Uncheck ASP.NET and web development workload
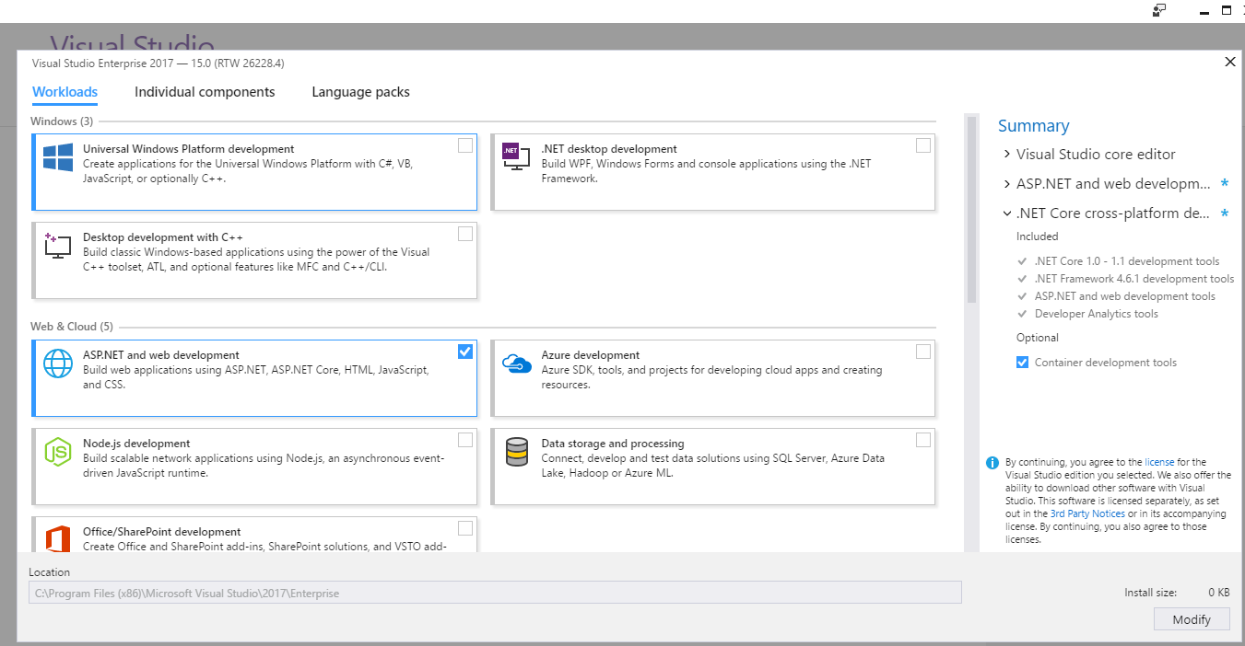This screenshot has height=646, width=1245. tap(465, 352)
